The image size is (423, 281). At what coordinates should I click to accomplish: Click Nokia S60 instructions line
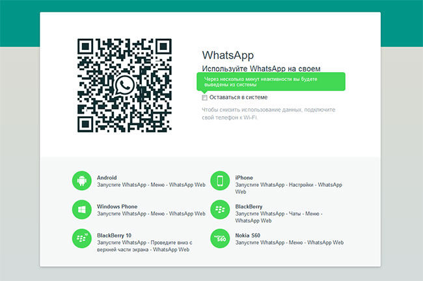coord(290,242)
